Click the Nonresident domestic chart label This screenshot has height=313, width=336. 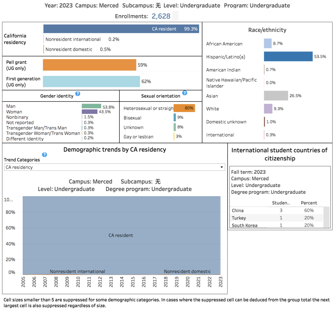pos(187,271)
